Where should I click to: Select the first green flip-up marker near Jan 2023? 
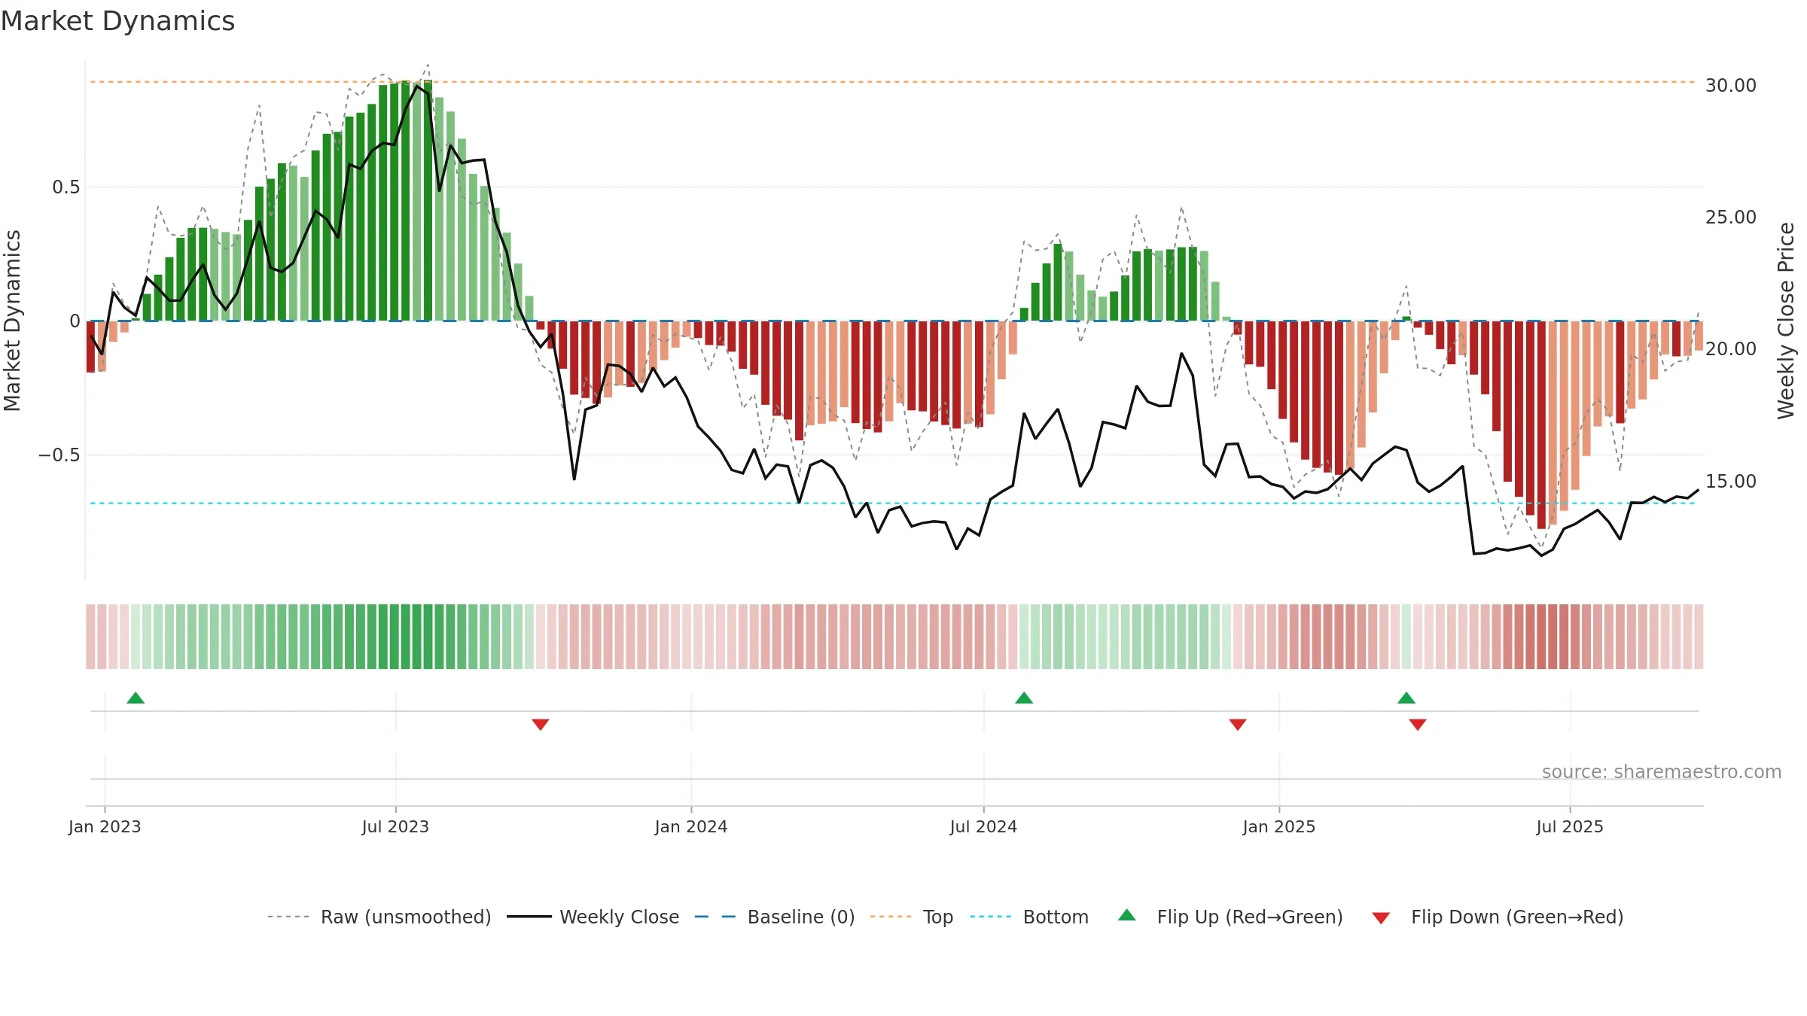click(x=136, y=698)
